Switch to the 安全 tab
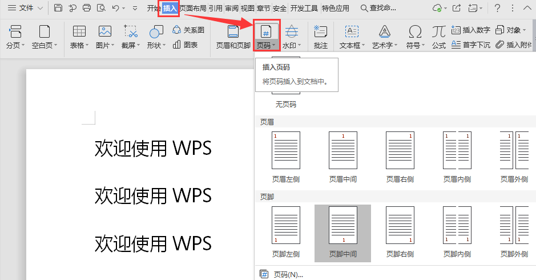Image resolution: width=536 pixels, height=280 pixels. point(280,8)
